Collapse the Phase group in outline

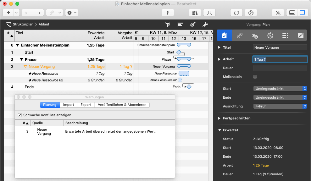[x=21, y=59]
